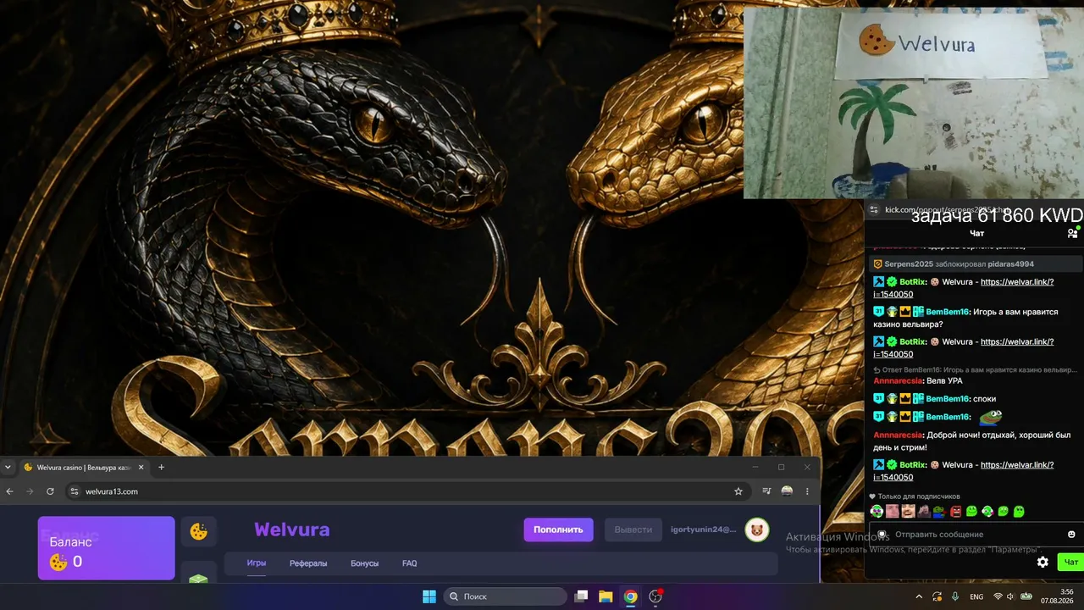Open site information icon beside welvura13.com

pos(74,491)
